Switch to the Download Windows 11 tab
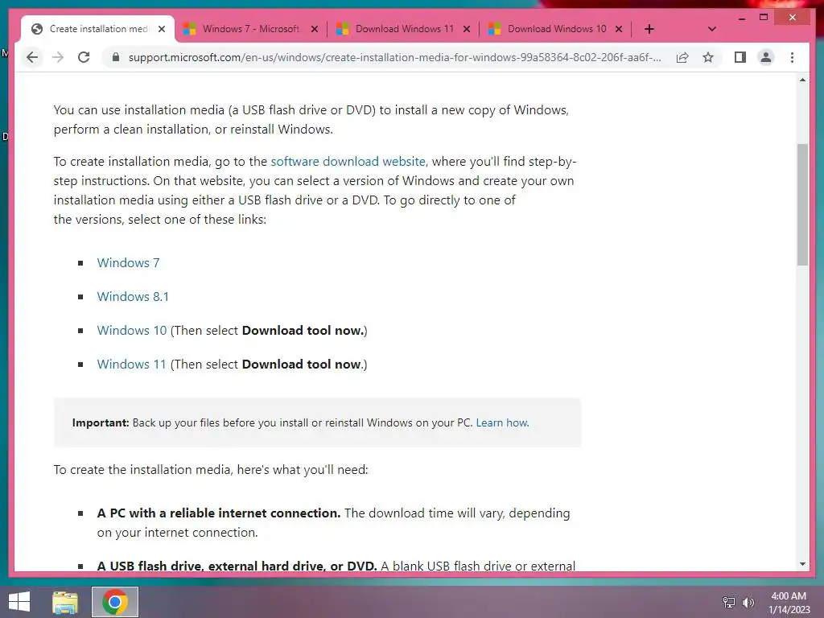The image size is (824, 618). coord(402,29)
